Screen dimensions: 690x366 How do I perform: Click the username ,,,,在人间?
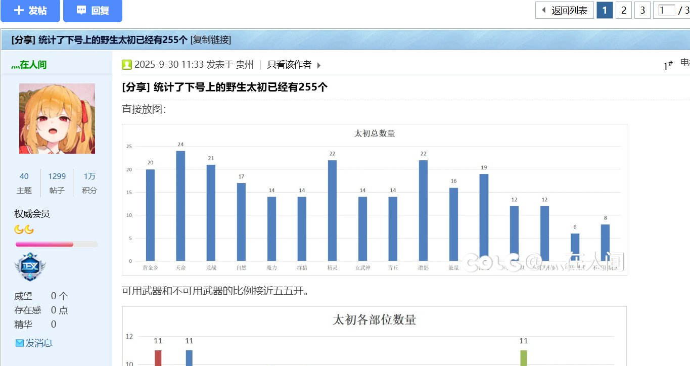pos(29,65)
